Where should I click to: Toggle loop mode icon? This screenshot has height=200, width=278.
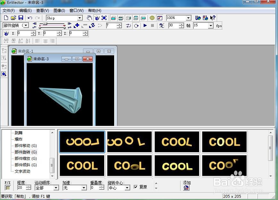click(x=128, y=26)
